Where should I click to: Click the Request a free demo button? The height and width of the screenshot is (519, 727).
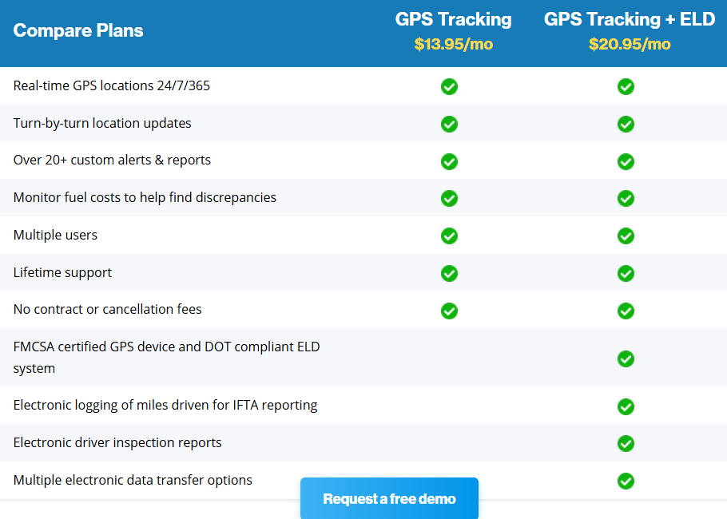click(389, 498)
